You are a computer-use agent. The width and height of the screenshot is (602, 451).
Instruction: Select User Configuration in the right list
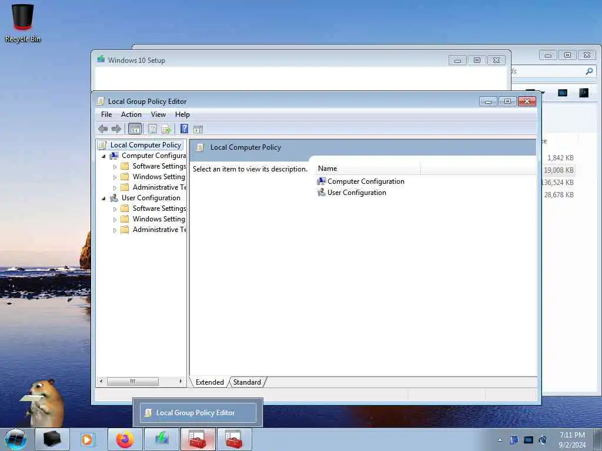click(x=357, y=193)
